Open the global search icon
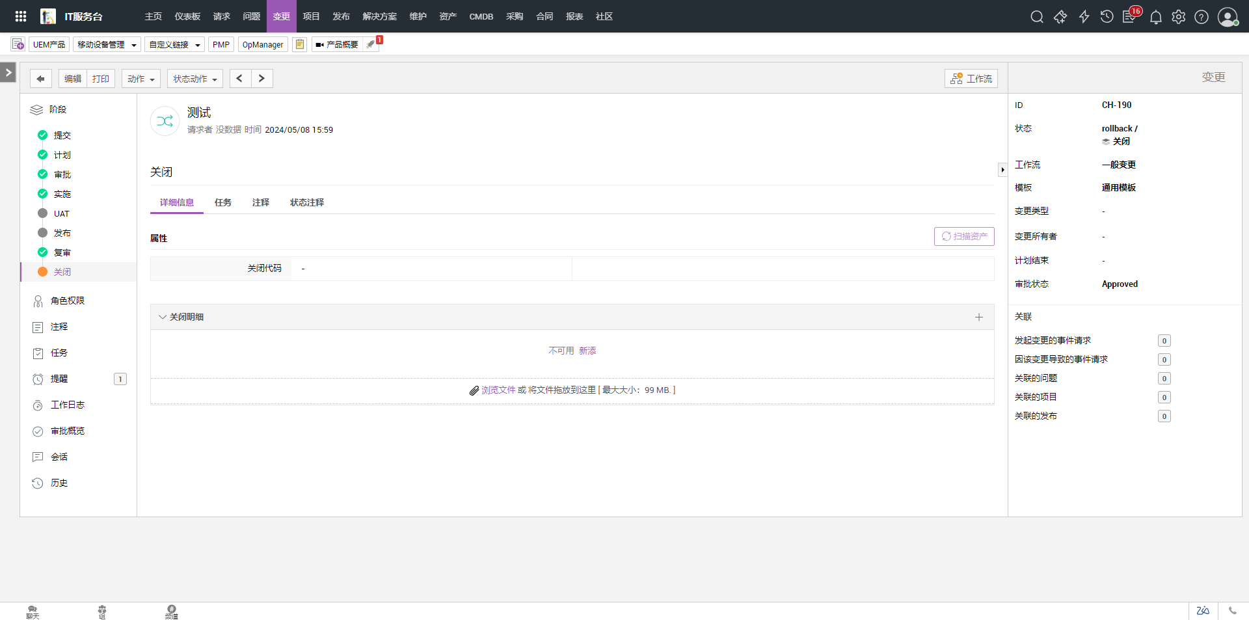 point(1037,17)
